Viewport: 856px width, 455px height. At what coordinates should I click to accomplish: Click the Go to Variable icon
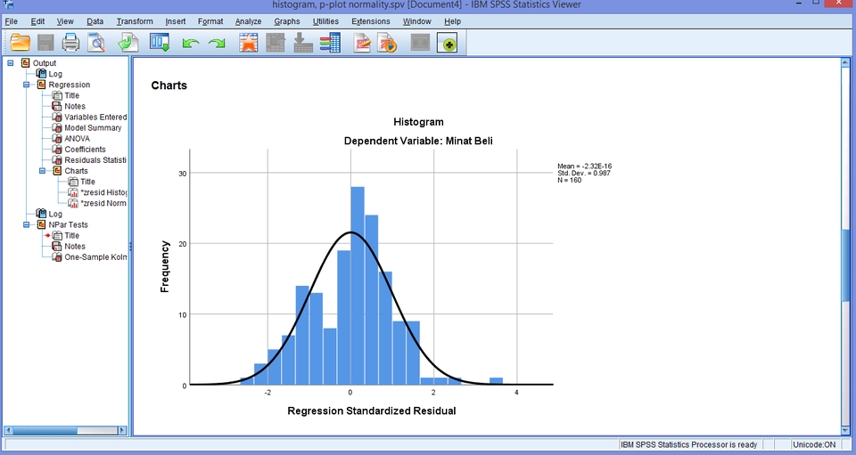303,43
